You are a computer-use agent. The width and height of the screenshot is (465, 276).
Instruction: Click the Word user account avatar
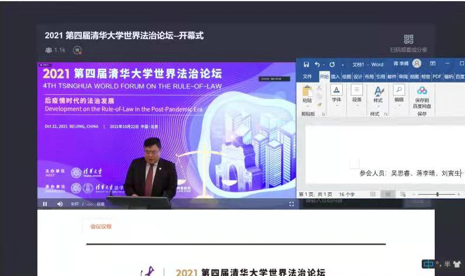click(x=417, y=64)
